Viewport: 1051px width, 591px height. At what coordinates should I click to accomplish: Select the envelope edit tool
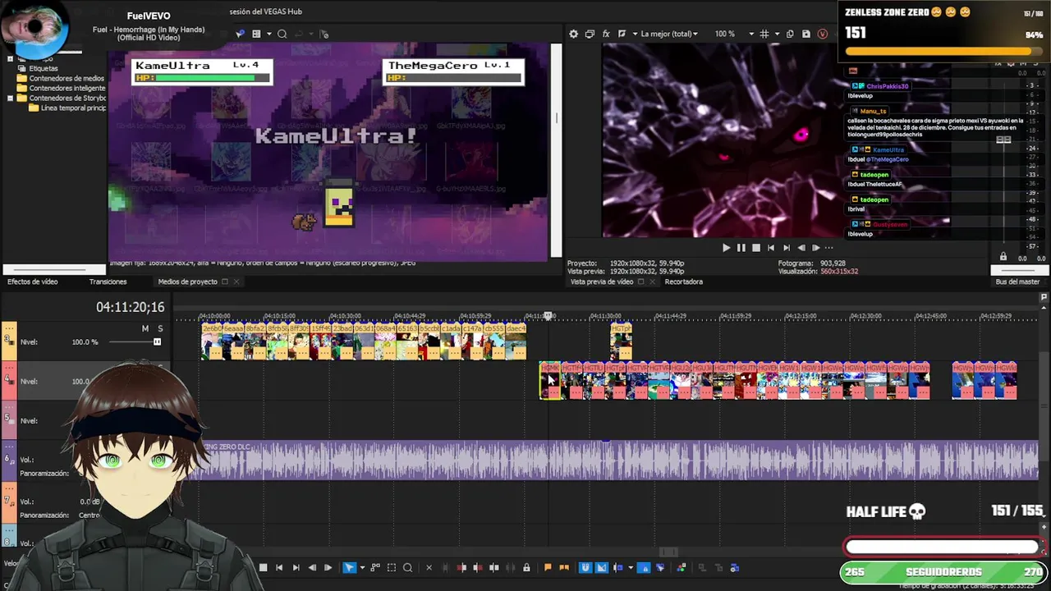pos(375,567)
